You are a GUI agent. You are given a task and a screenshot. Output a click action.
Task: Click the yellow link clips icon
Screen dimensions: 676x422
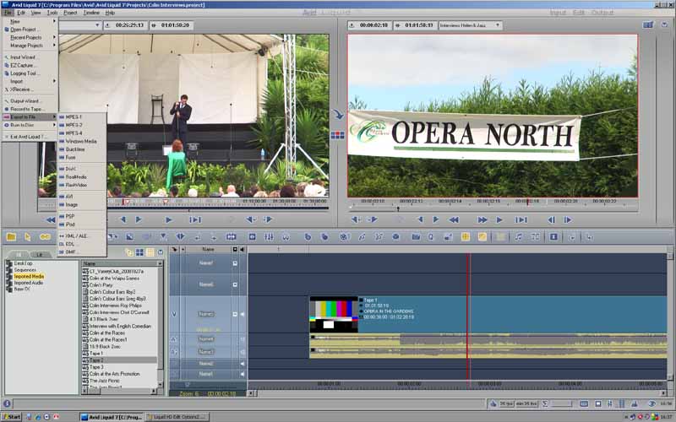(45, 237)
